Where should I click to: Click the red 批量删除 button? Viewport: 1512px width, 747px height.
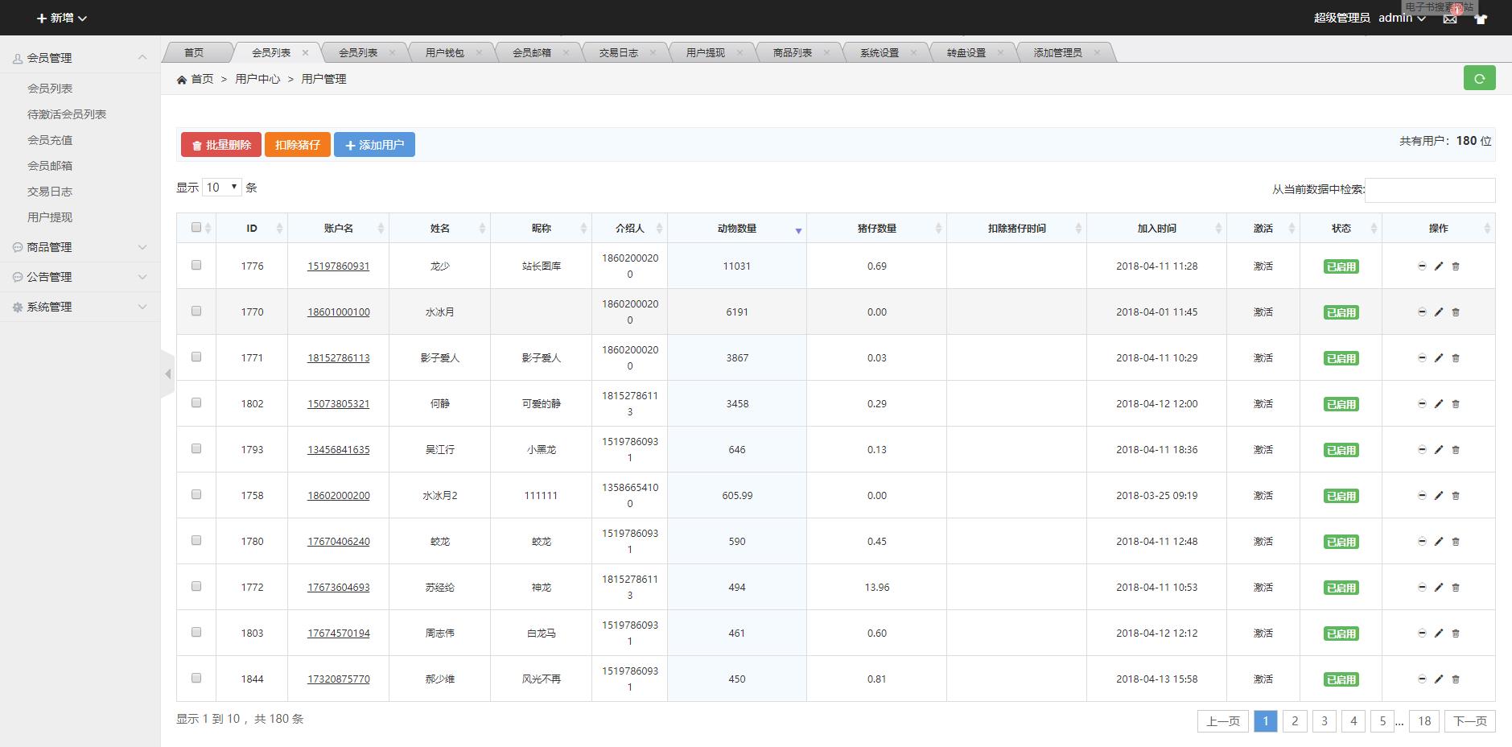click(x=221, y=145)
